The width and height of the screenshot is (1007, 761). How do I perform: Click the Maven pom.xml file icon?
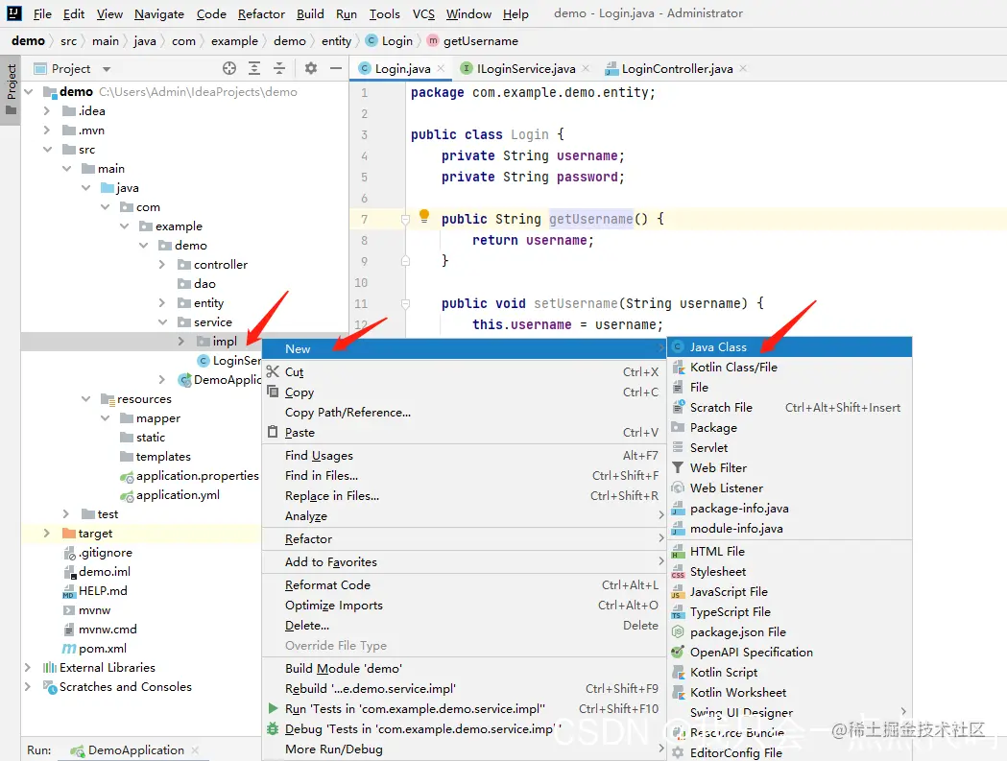[69, 649]
